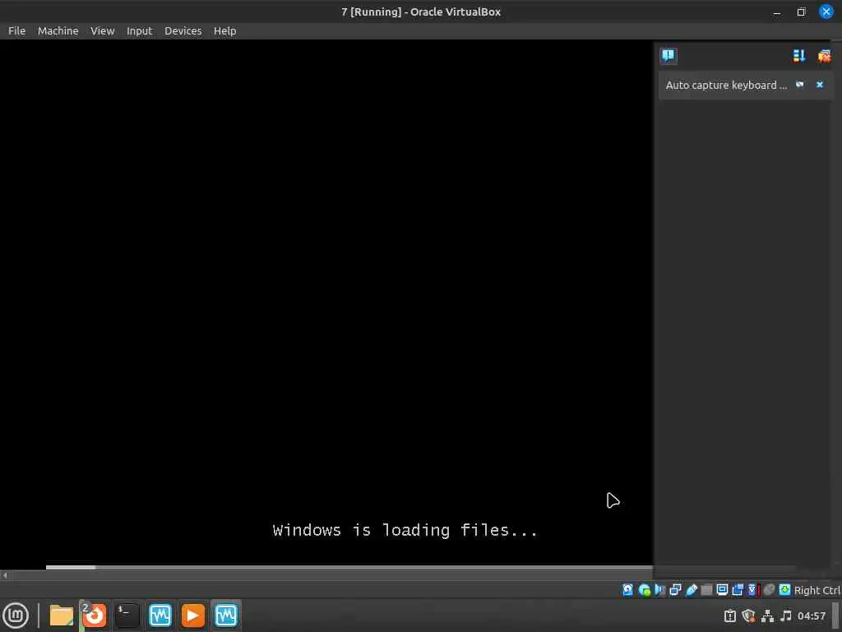The width and height of the screenshot is (842, 632).
Task: Open the Files folder in the taskbar
Action: click(x=61, y=616)
